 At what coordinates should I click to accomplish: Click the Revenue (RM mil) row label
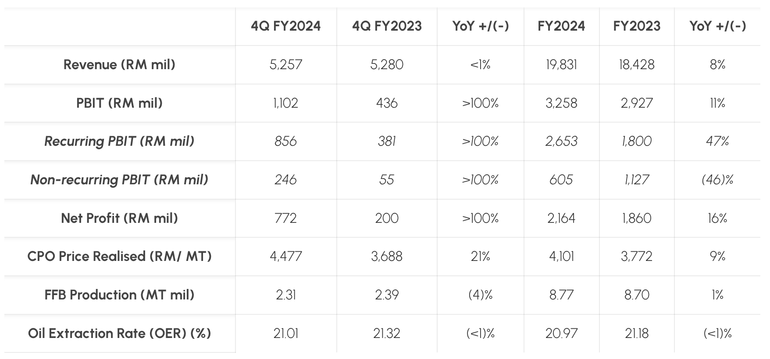coord(119,65)
